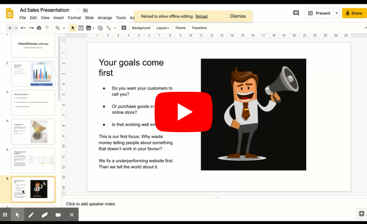Screen dimensions: 367x224
Task: Pause the screen recording
Action: 5,215
